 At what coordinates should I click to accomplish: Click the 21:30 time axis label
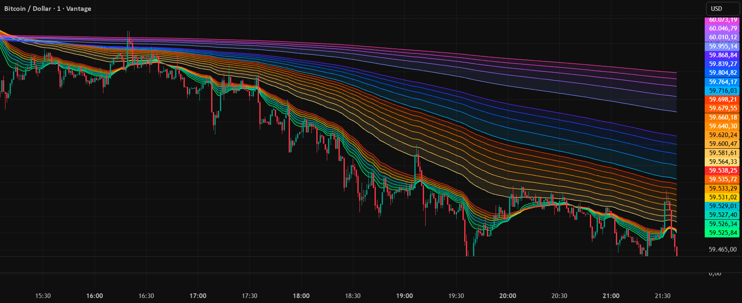tap(663, 296)
